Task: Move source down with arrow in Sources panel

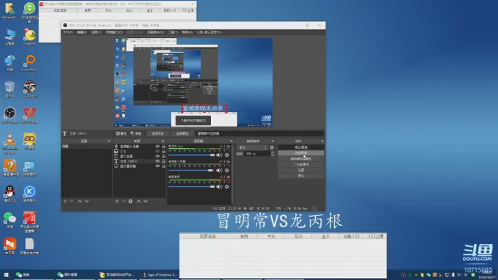Action: (x=146, y=201)
